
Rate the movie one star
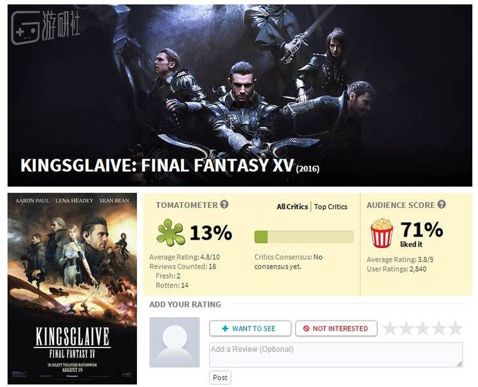click(389, 328)
